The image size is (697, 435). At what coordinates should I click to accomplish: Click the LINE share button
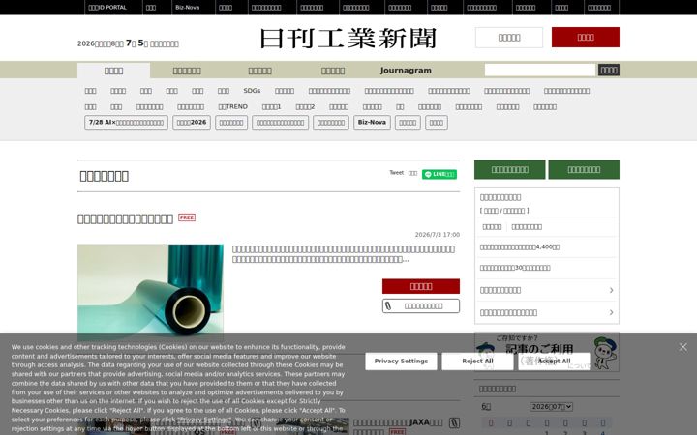439,174
